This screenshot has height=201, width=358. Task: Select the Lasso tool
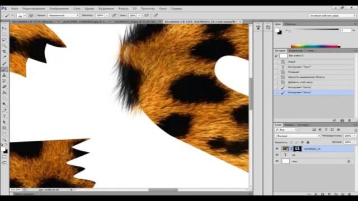4,40
